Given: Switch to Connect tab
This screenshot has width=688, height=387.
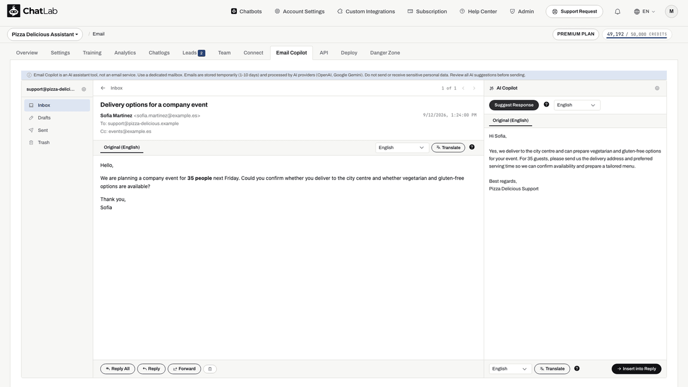Looking at the screenshot, I should 253,53.
